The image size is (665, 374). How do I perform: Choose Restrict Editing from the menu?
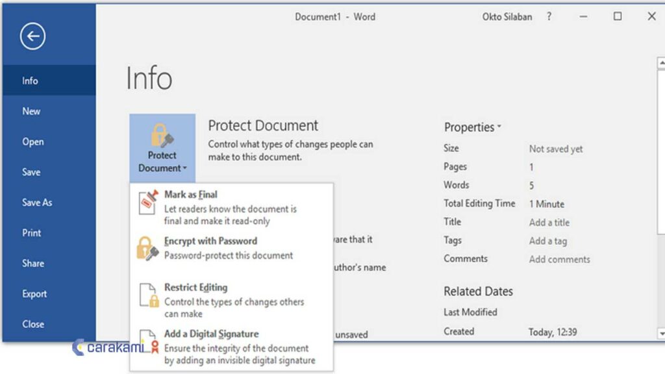click(x=232, y=300)
